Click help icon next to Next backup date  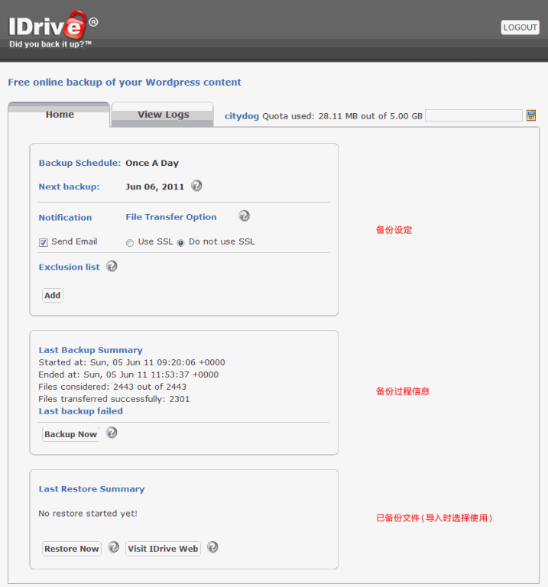(x=196, y=186)
